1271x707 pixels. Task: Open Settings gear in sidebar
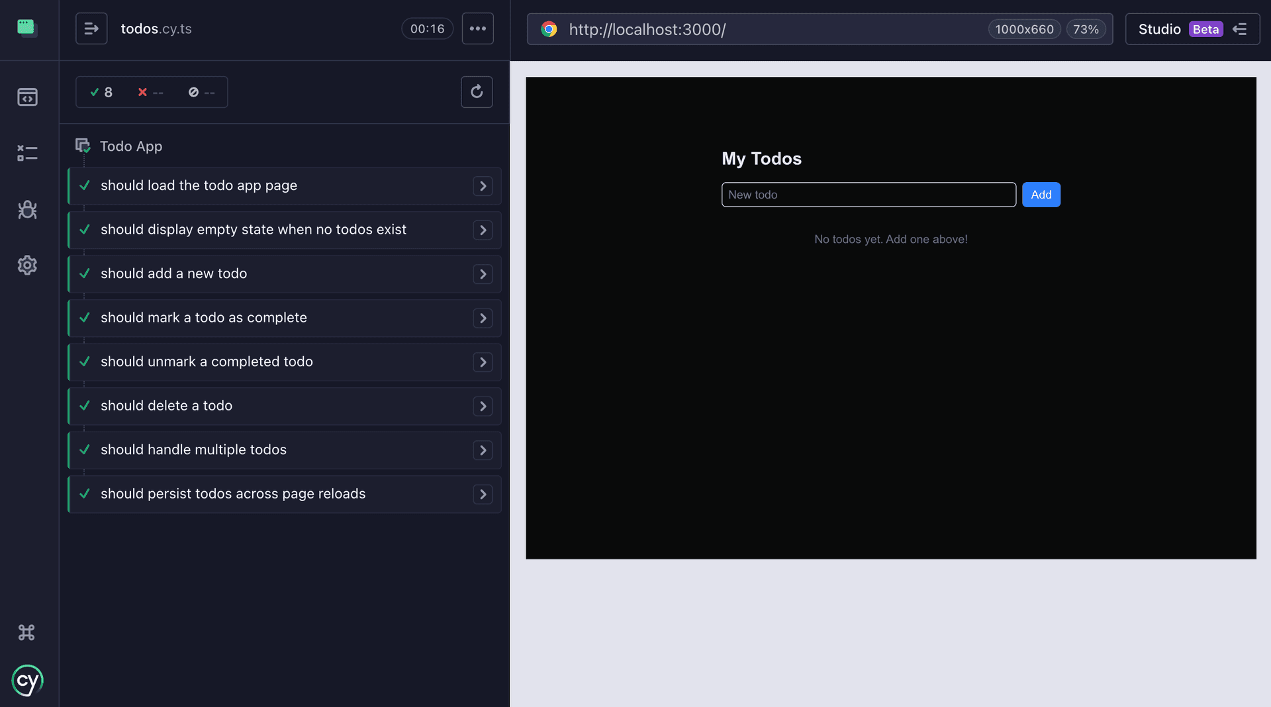tap(27, 265)
